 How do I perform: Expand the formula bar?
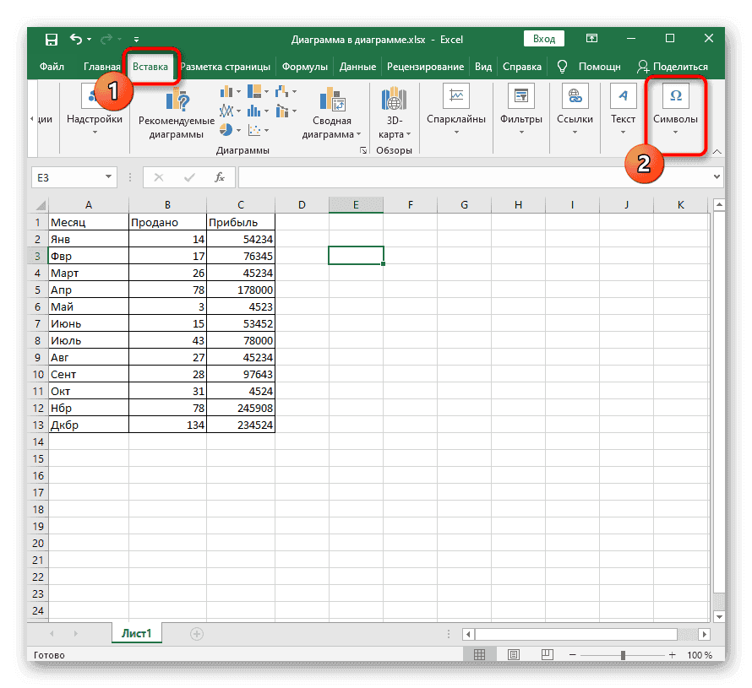717,177
